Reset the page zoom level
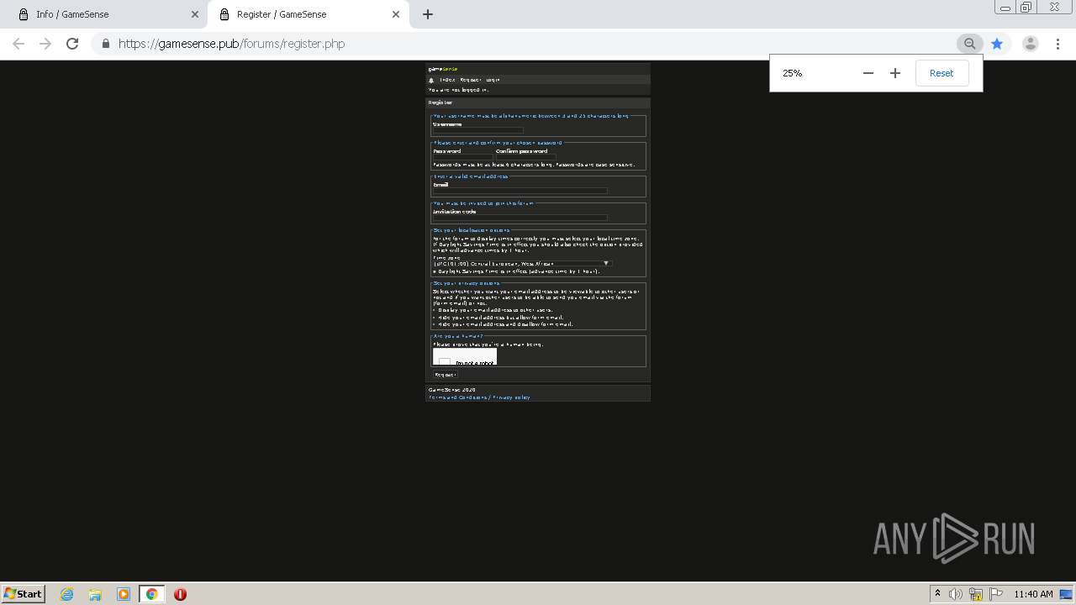 tap(941, 73)
